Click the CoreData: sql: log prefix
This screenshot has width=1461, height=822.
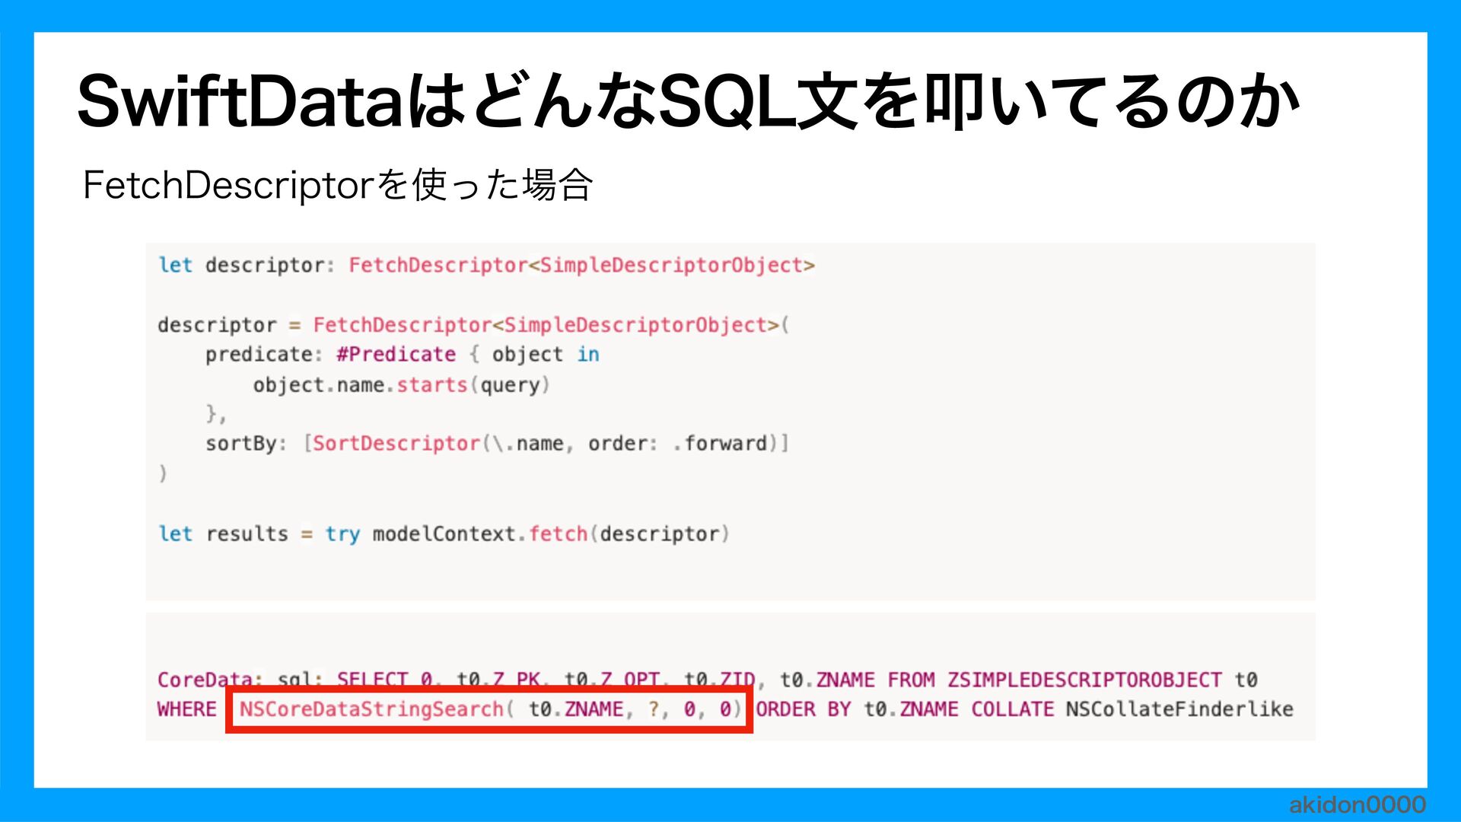(240, 680)
